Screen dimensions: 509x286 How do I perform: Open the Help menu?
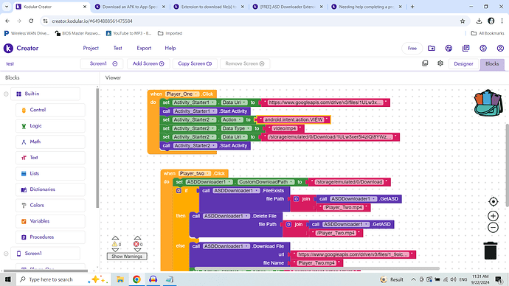coord(170,49)
